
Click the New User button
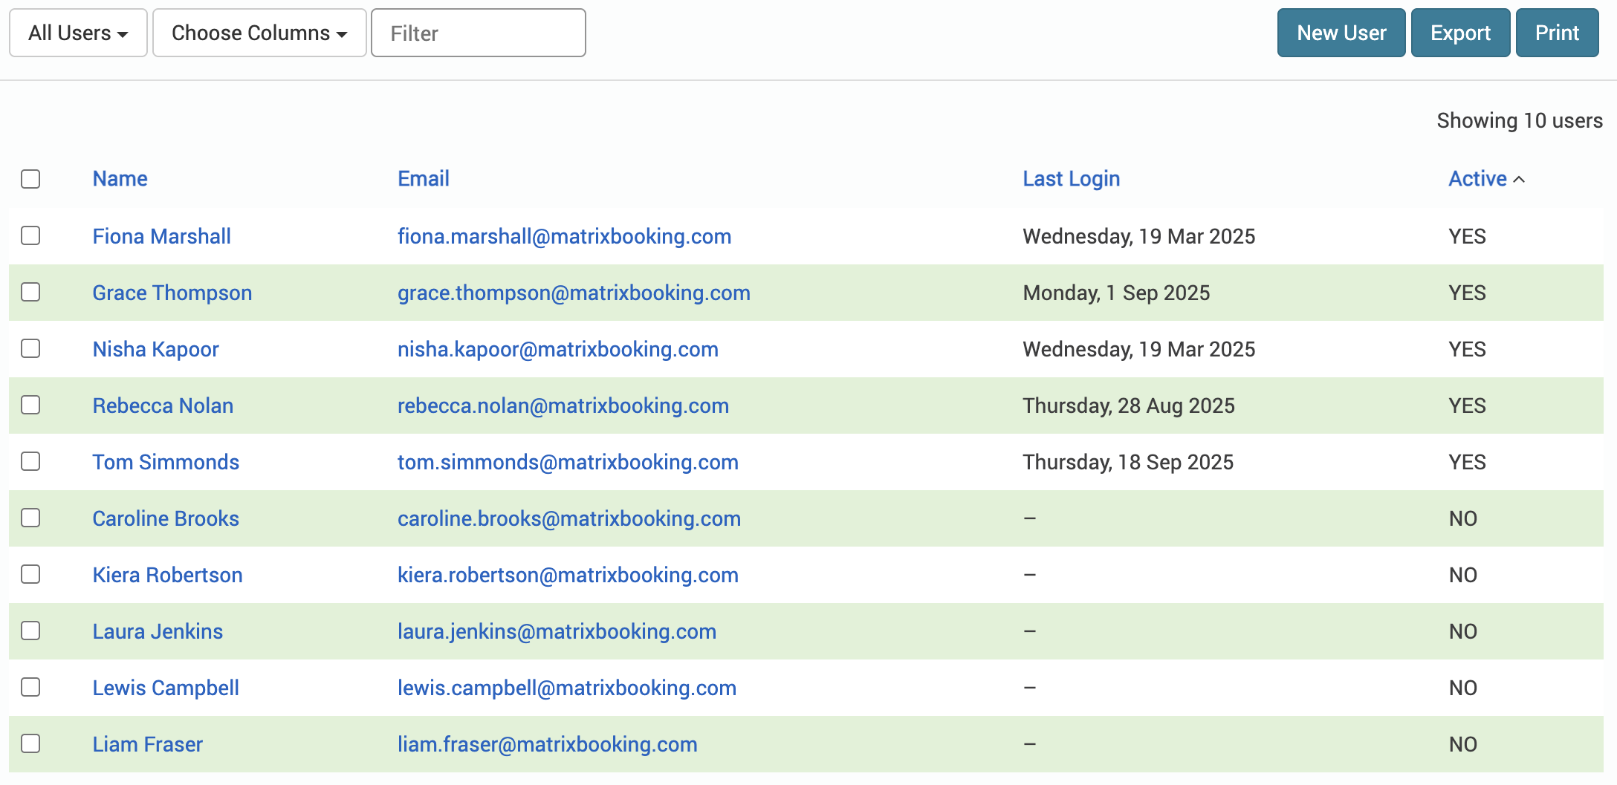[1340, 32]
